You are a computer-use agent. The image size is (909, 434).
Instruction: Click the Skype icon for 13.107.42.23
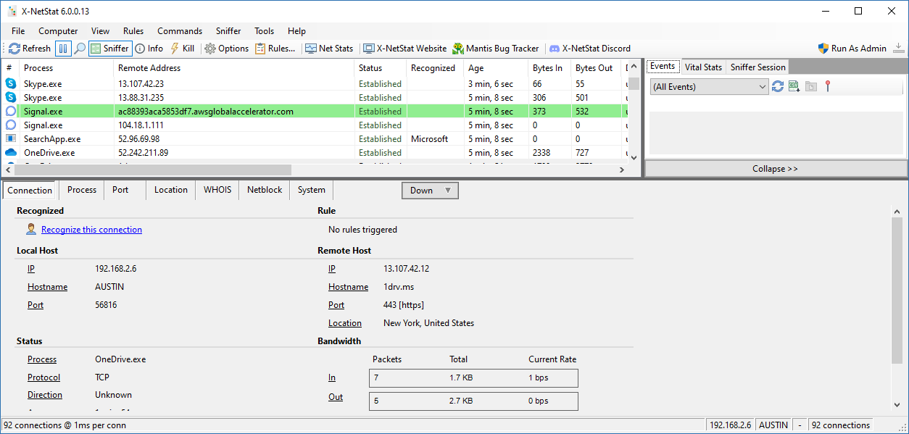click(10, 84)
